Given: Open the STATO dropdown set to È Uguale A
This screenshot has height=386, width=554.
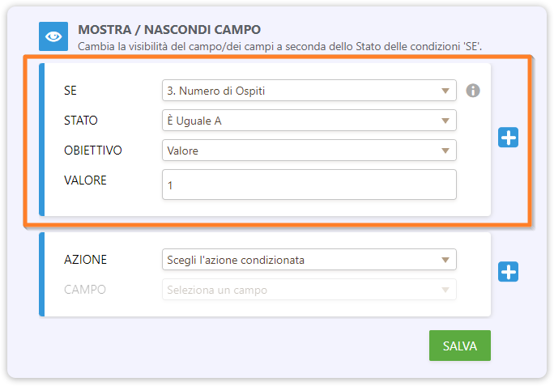Looking at the screenshot, I should tap(309, 121).
